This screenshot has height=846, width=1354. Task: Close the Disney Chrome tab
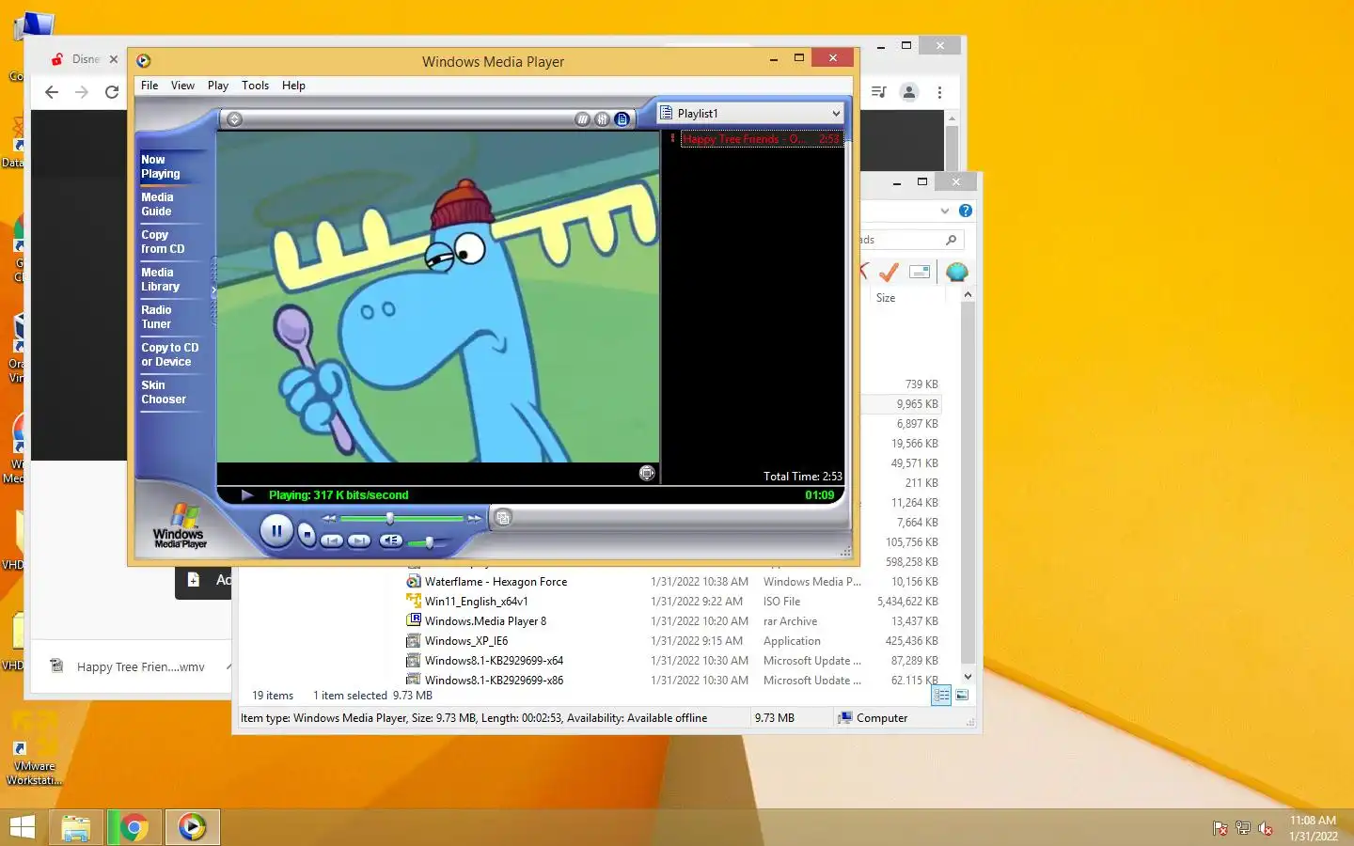coord(114,59)
